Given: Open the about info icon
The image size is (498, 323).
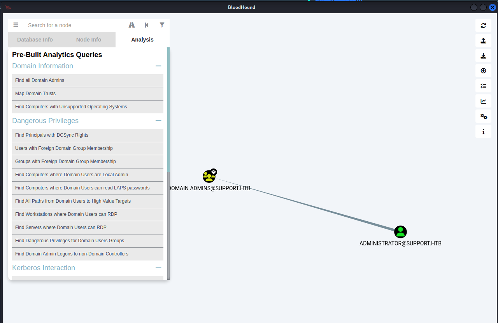Looking at the screenshot, I should 483,132.
